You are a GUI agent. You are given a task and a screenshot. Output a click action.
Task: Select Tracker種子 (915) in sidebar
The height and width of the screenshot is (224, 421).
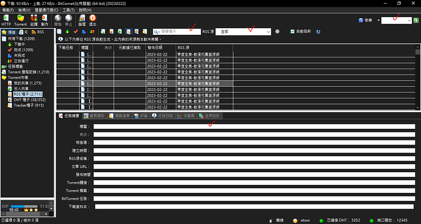click(x=29, y=106)
